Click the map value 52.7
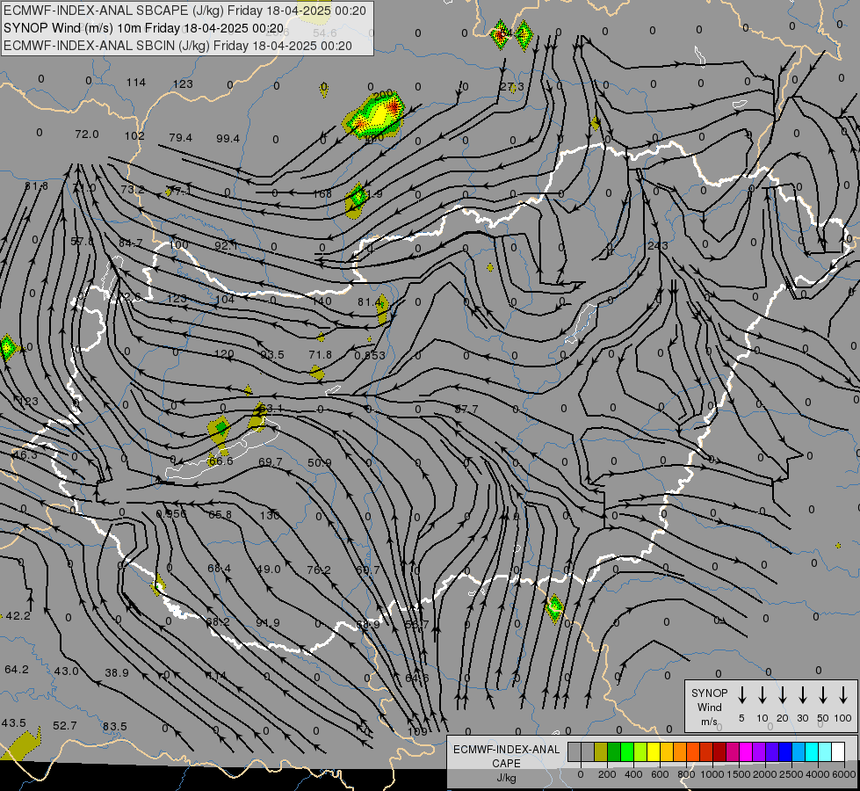This screenshot has height=791, width=860. (x=65, y=726)
